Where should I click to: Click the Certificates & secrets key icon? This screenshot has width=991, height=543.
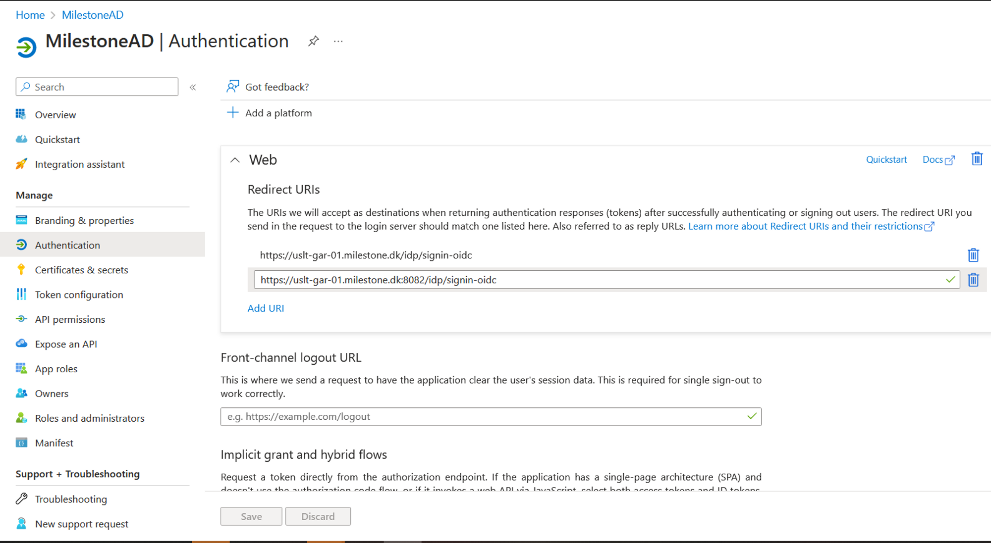[21, 269]
